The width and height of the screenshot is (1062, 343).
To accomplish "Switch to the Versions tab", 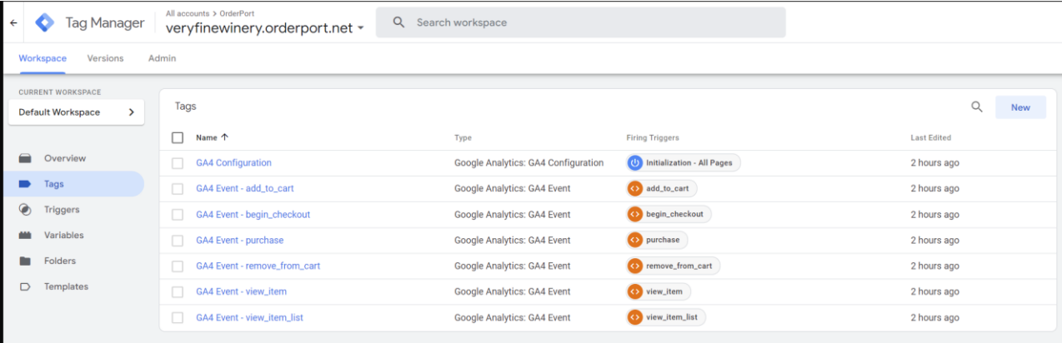I will (x=105, y=58).
